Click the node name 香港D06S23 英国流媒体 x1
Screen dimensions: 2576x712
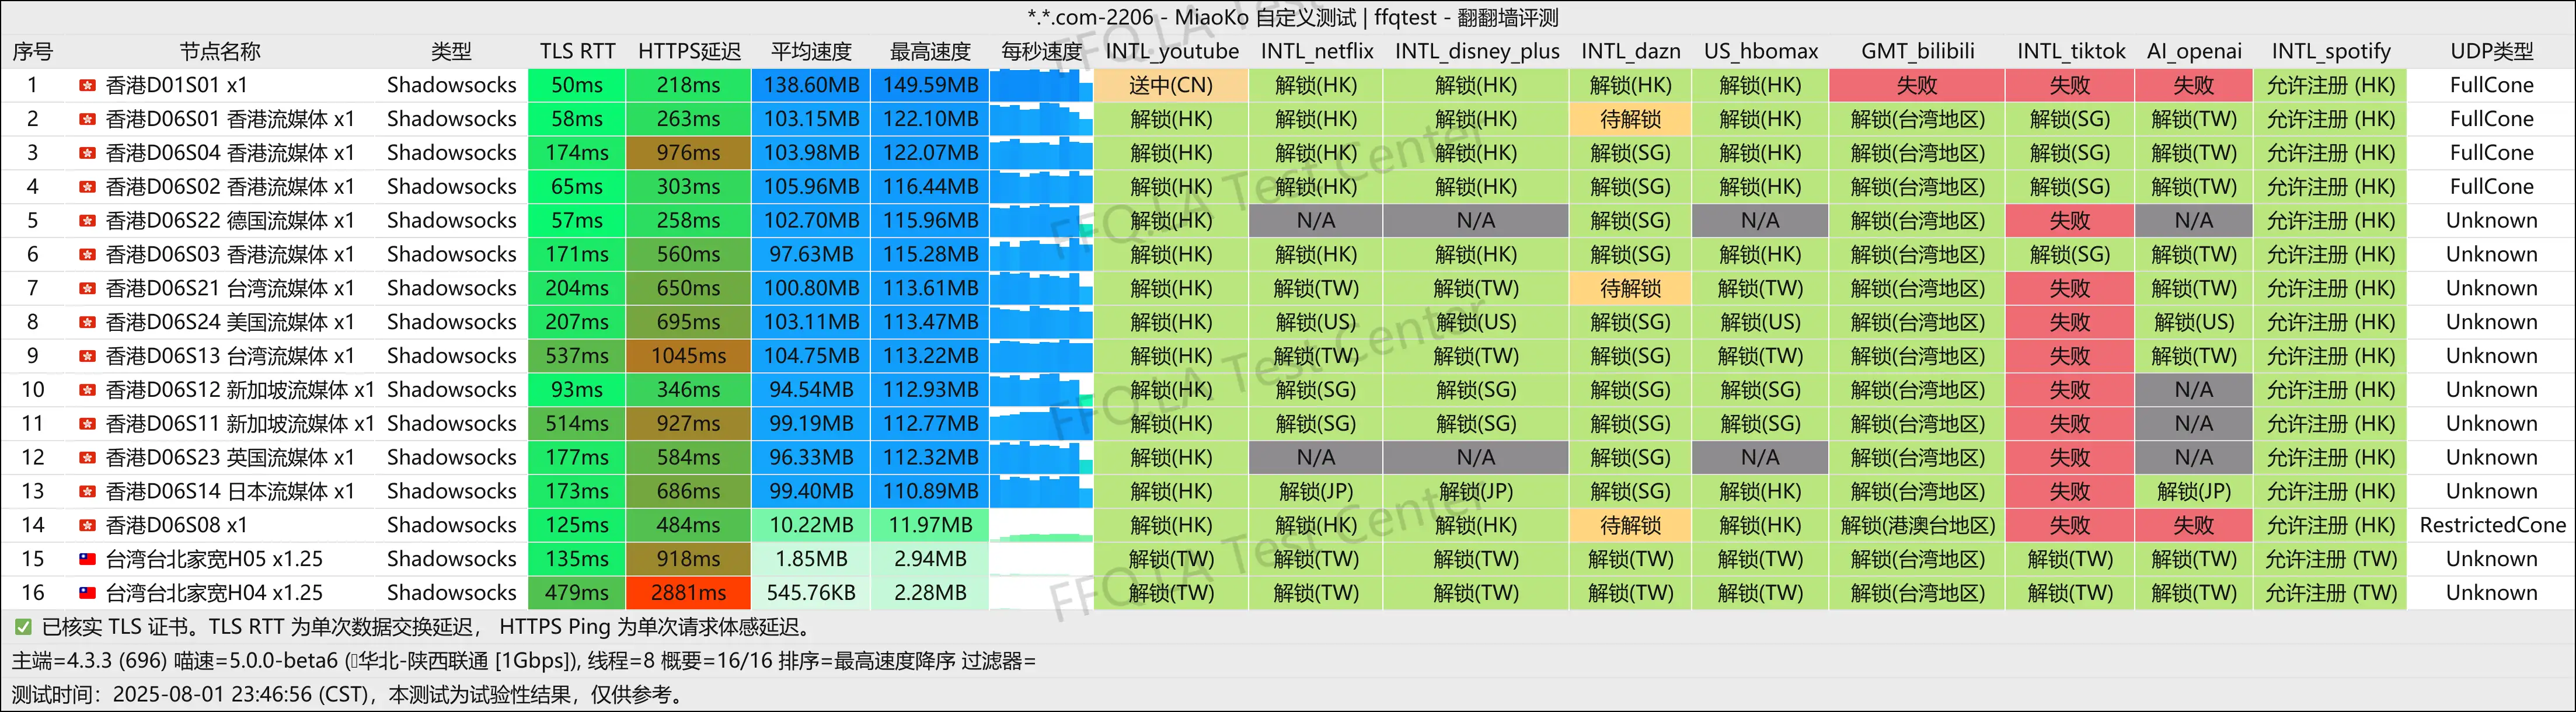tap(230, 458)
